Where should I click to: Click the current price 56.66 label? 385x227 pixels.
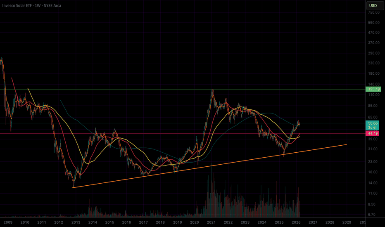pyautogui.click(x=373, y=123)
